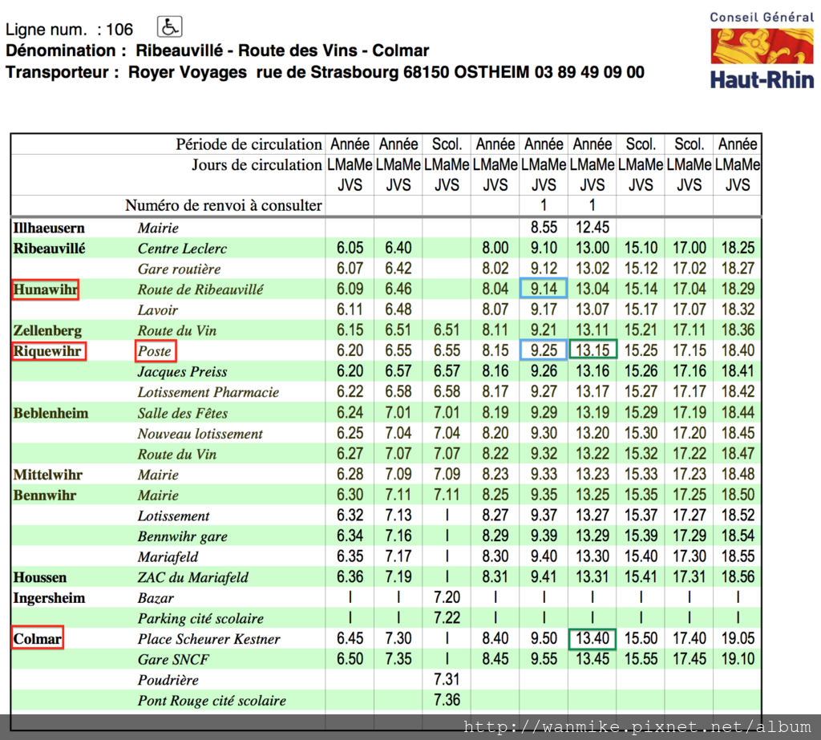
Task: Click the 8.45 Gare SNCF time
Action: (495, 659)
